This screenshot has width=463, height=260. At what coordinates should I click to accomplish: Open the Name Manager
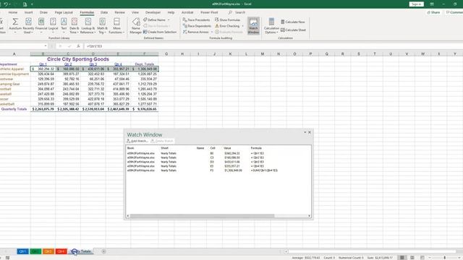136,25
